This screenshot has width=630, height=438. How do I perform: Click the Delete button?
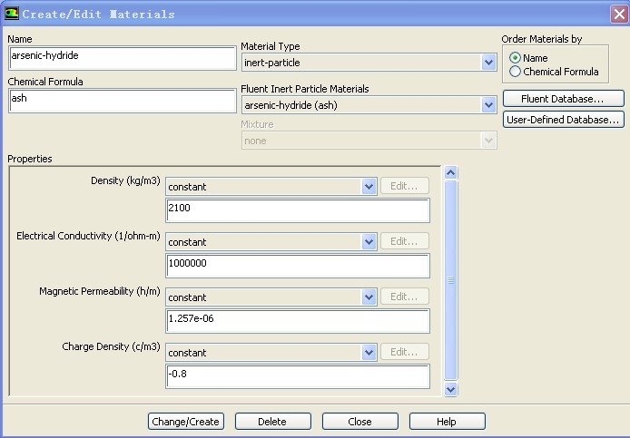[272, 422]
